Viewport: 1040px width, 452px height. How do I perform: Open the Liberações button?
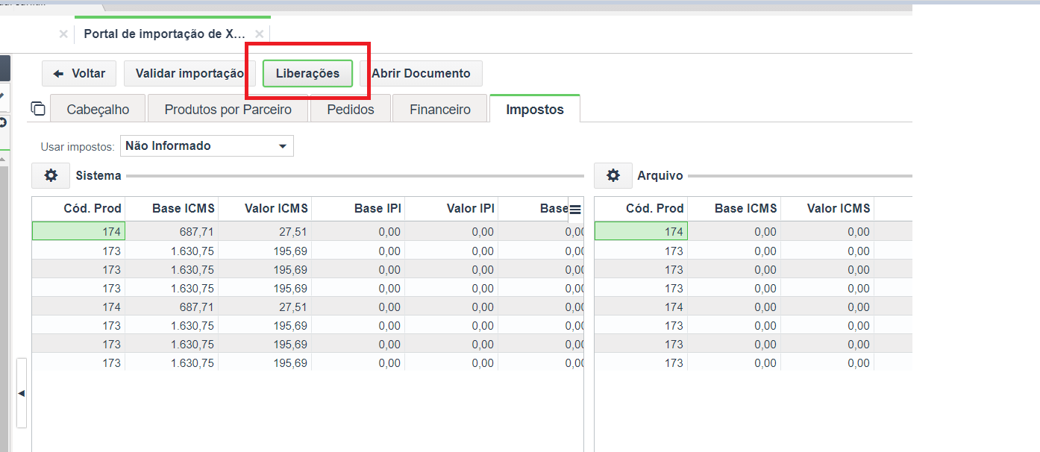click(307, 73)
